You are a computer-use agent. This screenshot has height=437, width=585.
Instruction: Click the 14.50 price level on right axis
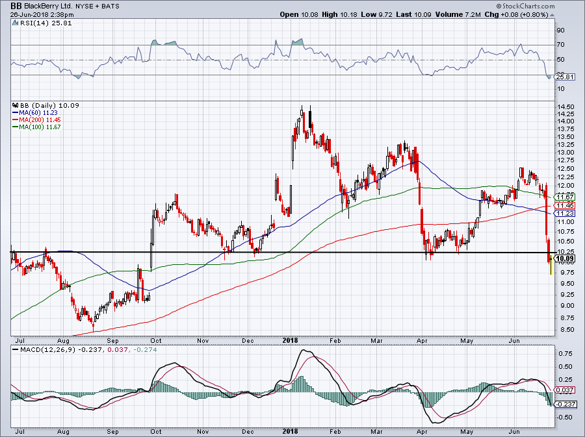(565, 106)
